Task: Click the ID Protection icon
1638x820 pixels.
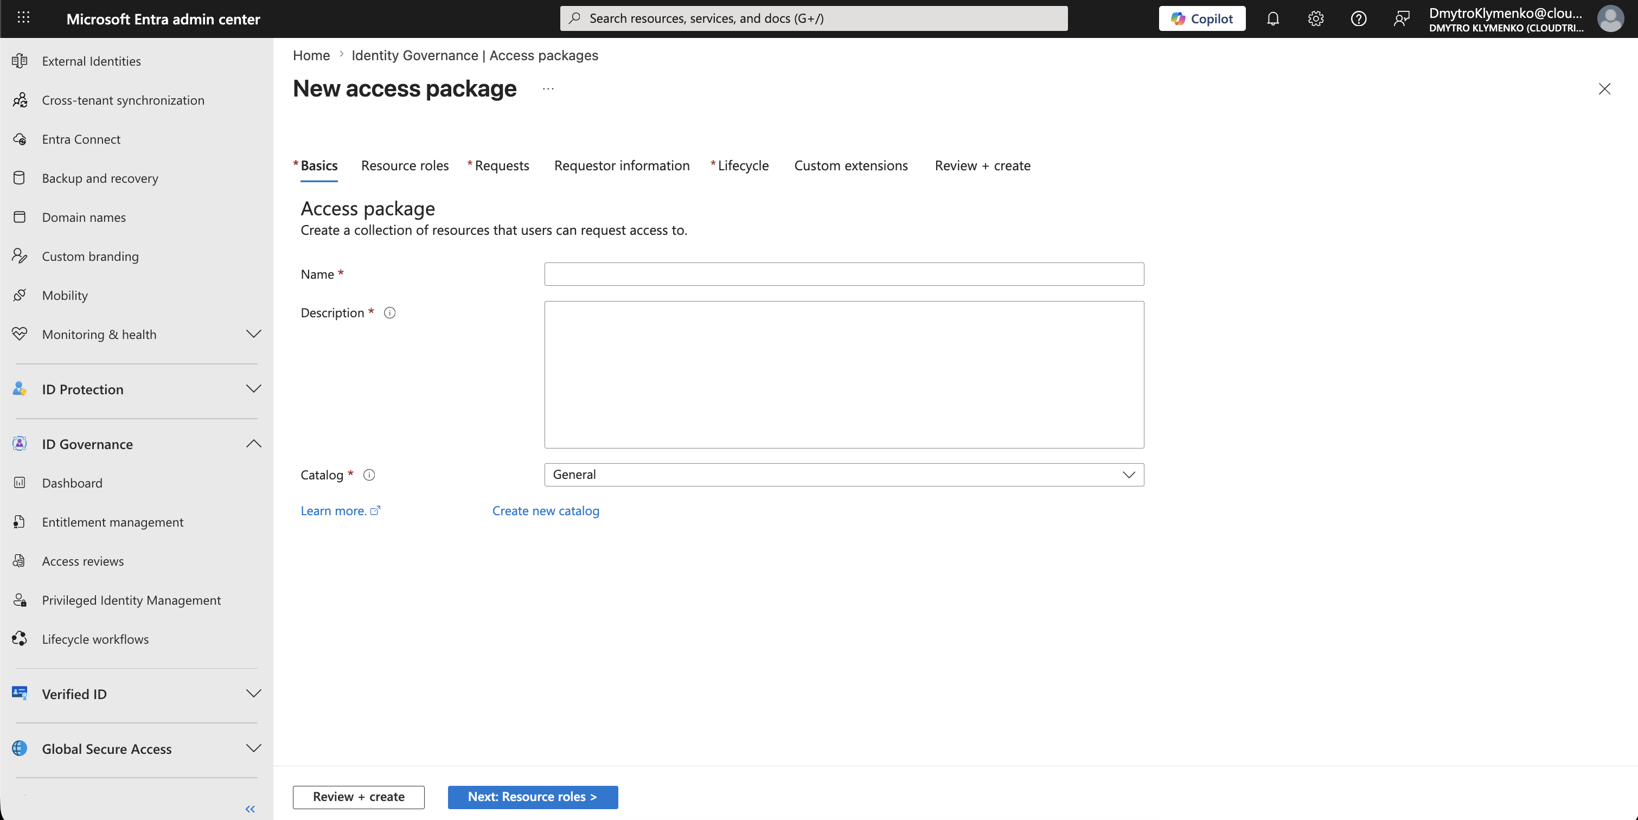Action: pos(20,389)
